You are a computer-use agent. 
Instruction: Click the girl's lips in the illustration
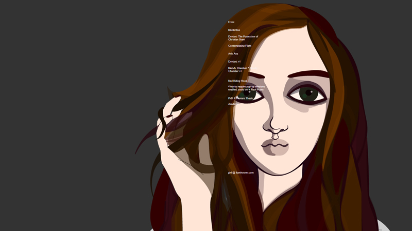pyautogui.click(x=275, y=146)
